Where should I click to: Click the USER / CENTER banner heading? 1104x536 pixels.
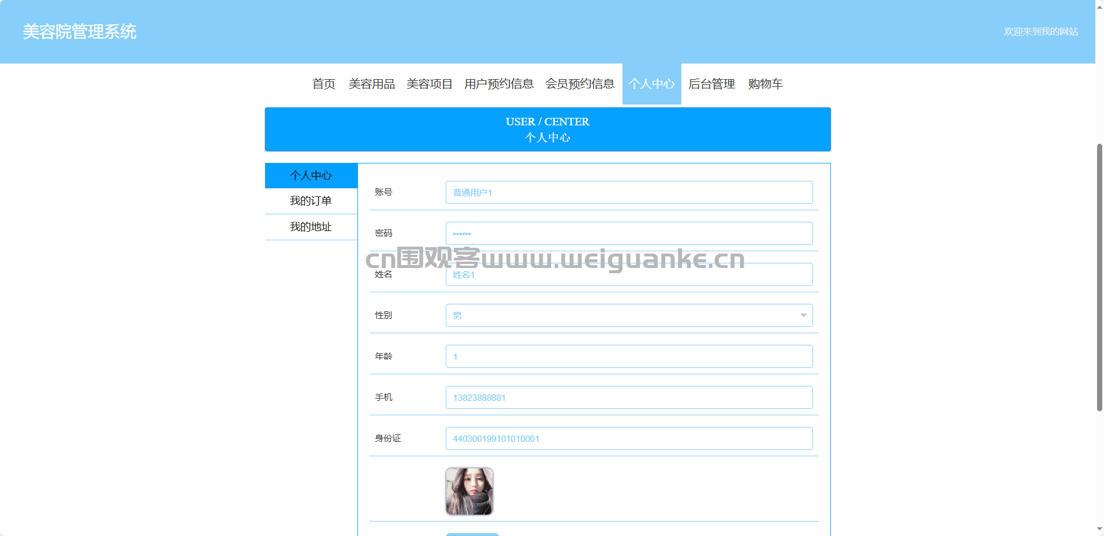[x=547, y=122]
